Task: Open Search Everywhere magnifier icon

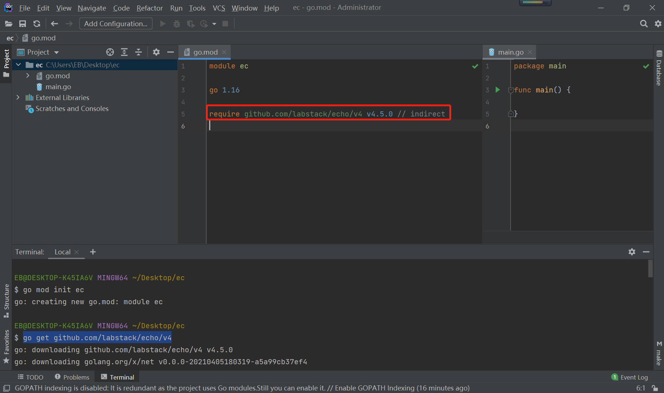Action: [x=644, y=24]
